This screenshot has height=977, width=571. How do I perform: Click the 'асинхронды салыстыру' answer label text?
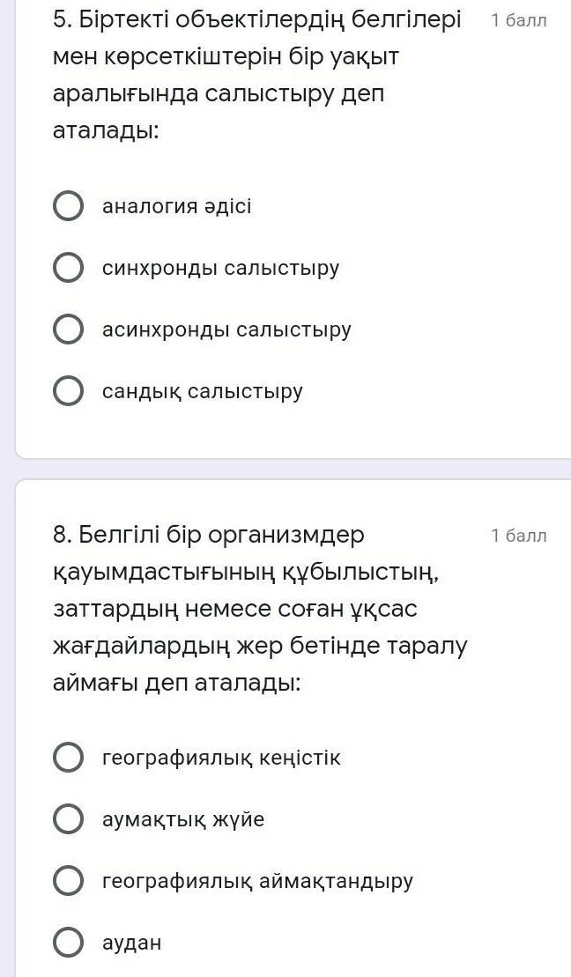226,329
